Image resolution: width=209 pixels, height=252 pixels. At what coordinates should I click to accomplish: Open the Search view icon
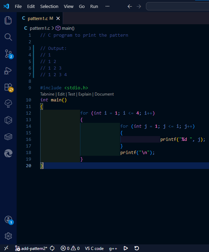pos(8,37)
